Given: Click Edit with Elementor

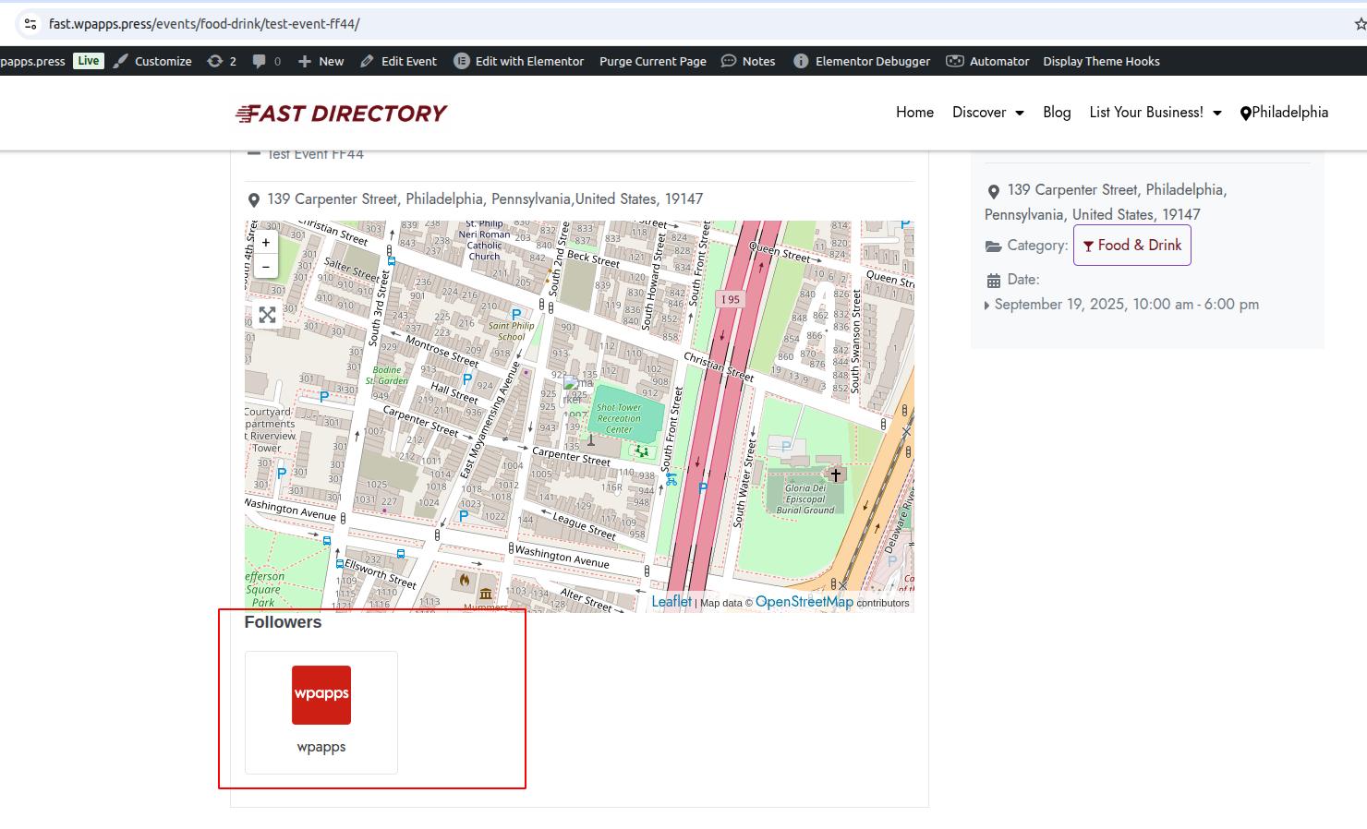Looking at the screenshot, I should (519, 61).
